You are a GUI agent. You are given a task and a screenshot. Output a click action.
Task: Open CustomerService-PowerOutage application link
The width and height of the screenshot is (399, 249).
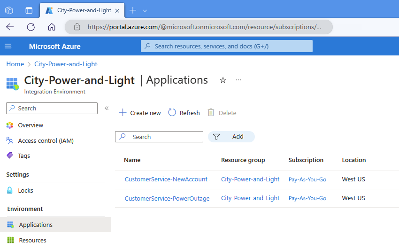tap(167, 198)
